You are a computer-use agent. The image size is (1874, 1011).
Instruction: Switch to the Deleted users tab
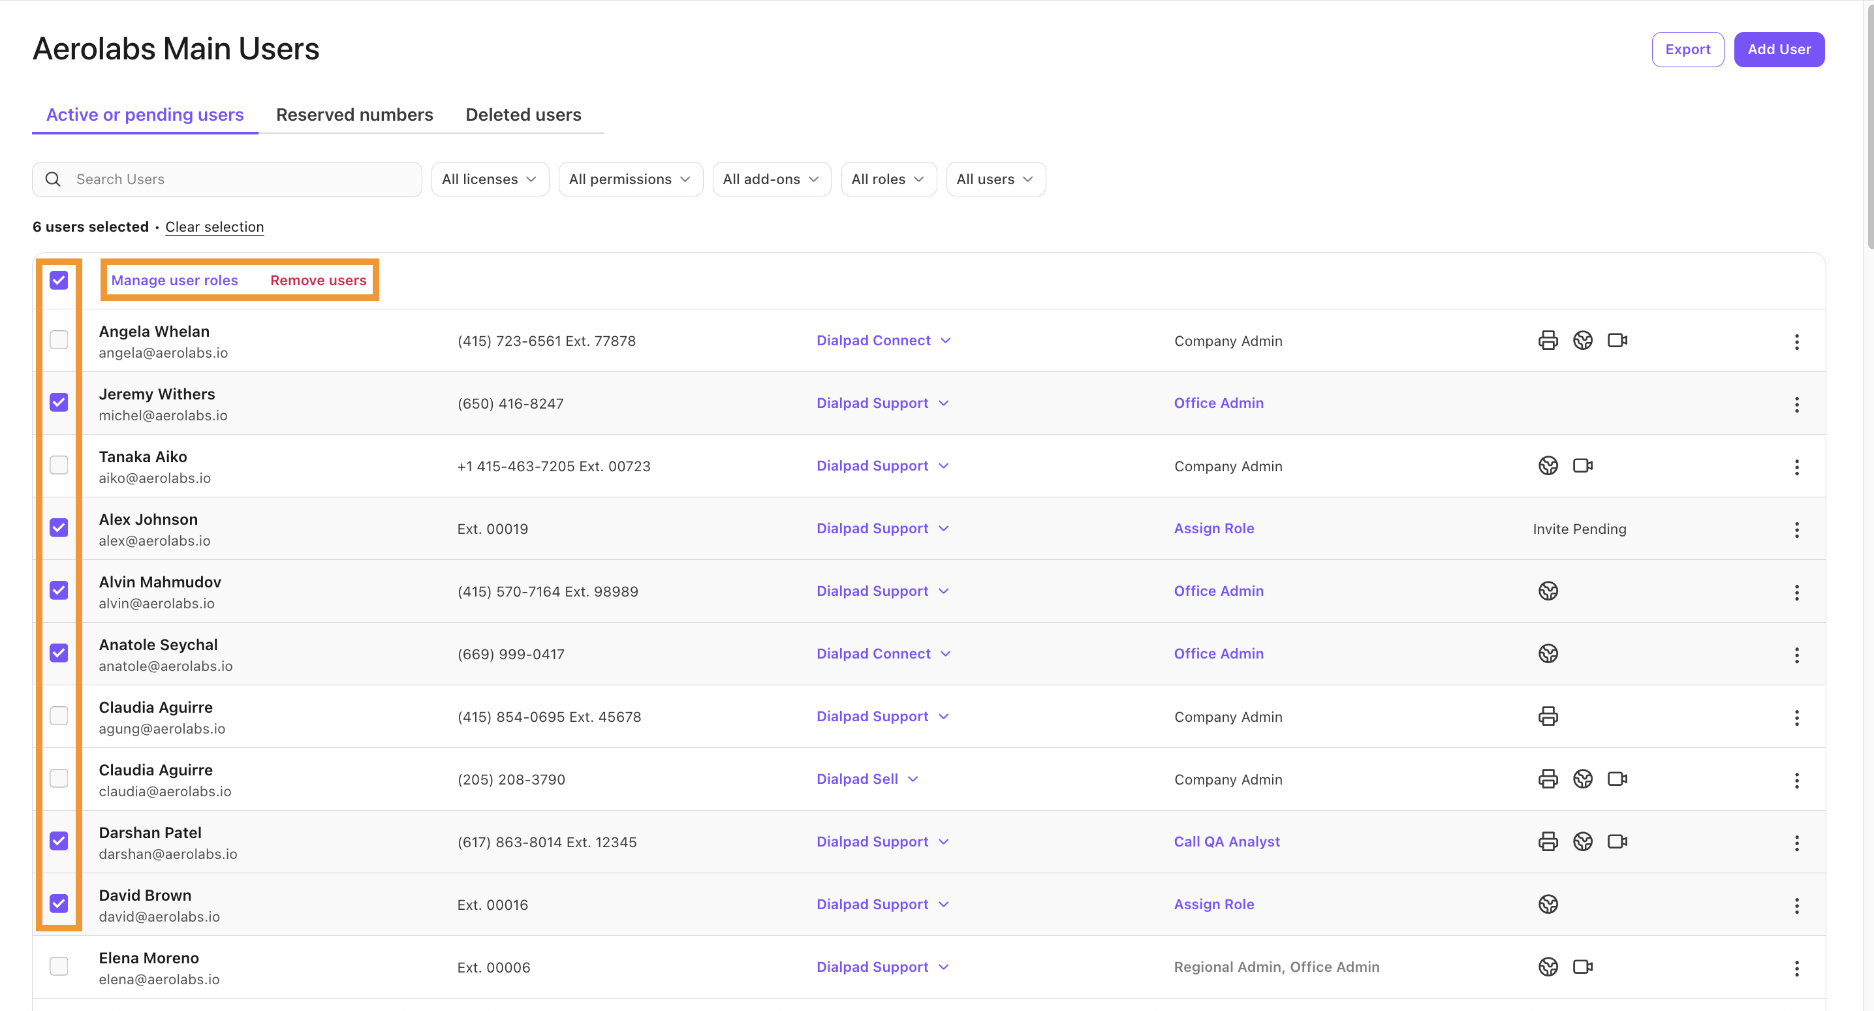click(523, 114)
